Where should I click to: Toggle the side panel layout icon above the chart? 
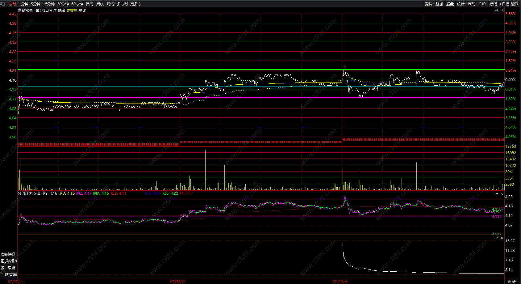502,10
